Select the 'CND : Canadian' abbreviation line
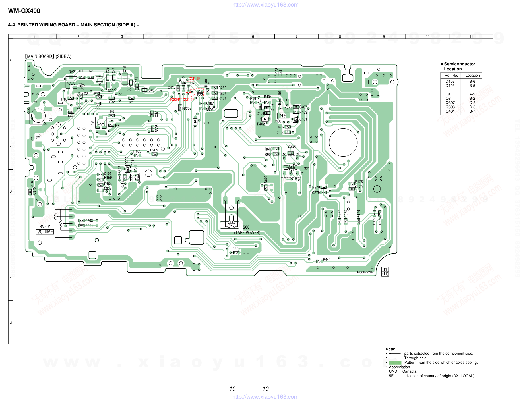Viewport: 531px width, 399px height. [404, 371]
